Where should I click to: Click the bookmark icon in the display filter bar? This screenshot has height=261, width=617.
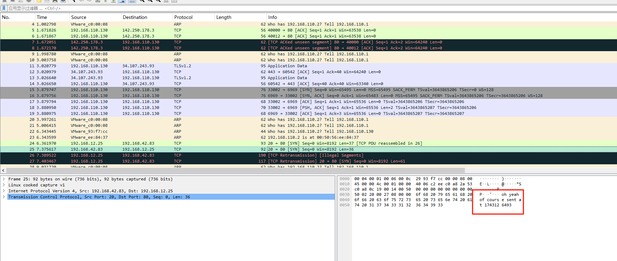coord(4,8)
